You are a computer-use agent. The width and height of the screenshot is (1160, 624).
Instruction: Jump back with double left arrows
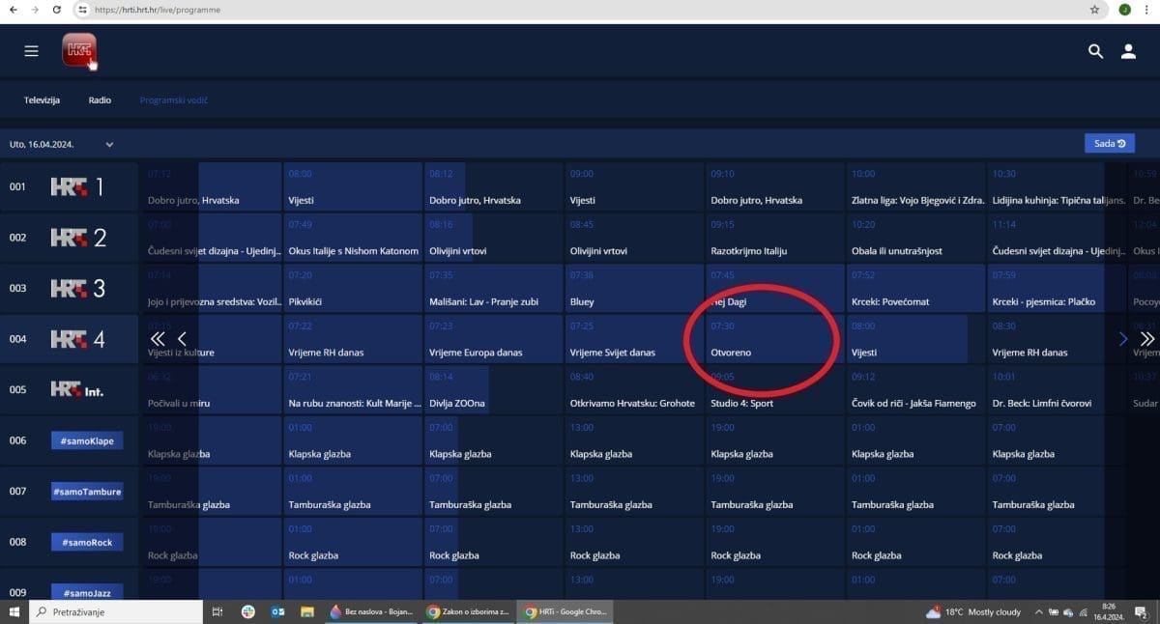pos(158,338)
